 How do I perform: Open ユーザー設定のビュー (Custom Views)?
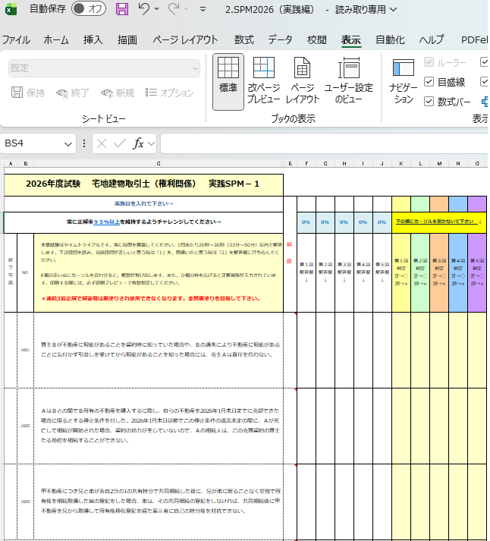click(x=348, y=82)
